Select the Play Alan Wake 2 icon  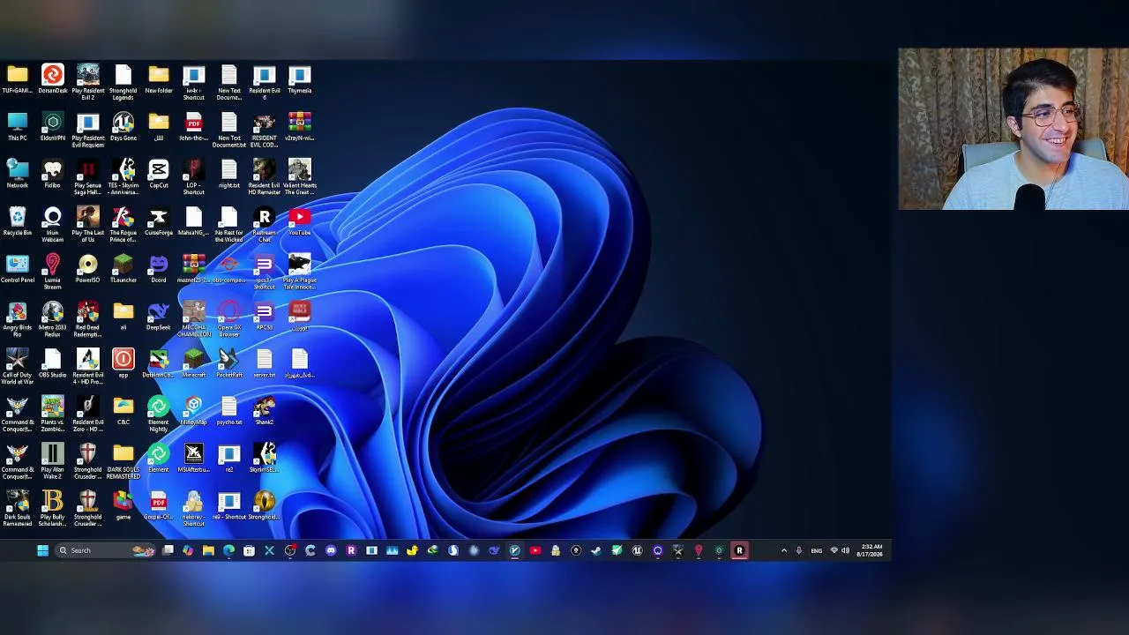point(53,462)
